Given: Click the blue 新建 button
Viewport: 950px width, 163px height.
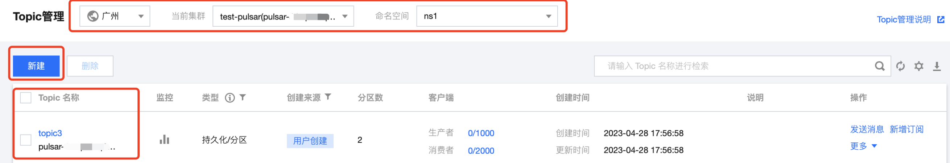Looking at the screenshot, I should (x=36, y=66).
